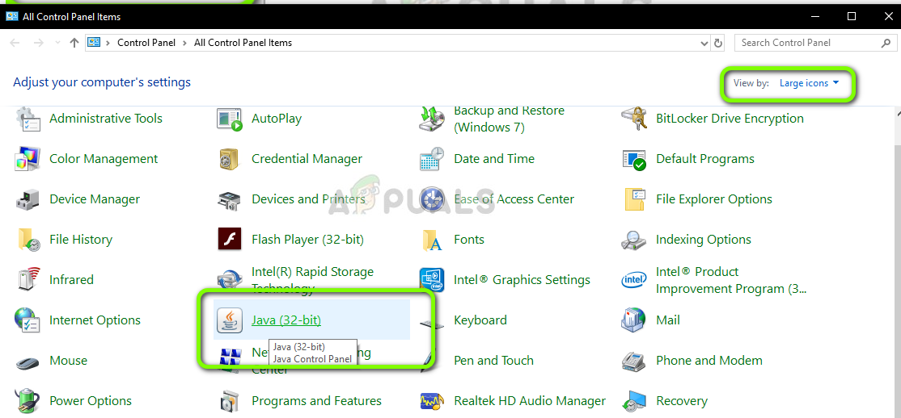Open the Java (32-bit) icon
The height and width of the screenshot is (418, 901).
point(231,320)
